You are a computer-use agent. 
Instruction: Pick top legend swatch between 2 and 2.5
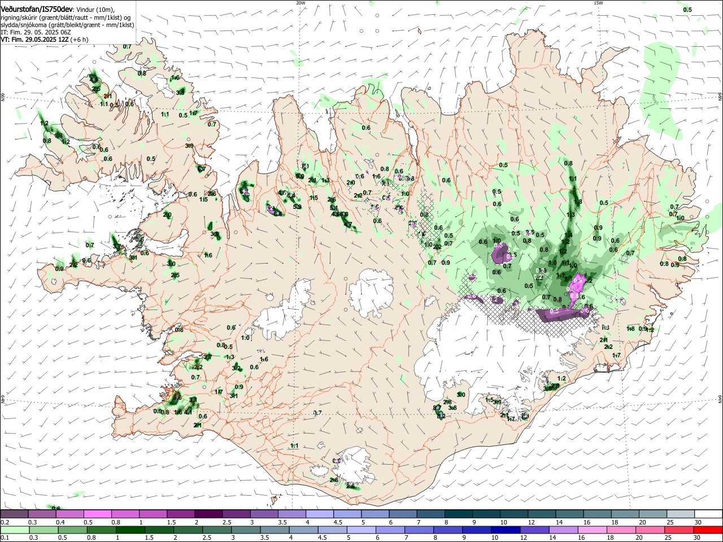[x=208, y=514]
